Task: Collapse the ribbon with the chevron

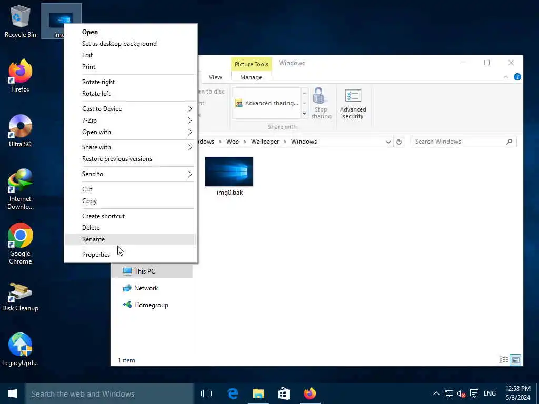Action: coord(506,77)
